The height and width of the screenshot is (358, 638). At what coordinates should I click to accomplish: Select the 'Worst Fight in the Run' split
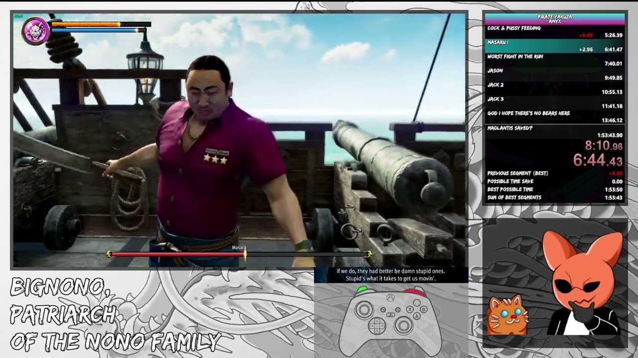point(555,60)
